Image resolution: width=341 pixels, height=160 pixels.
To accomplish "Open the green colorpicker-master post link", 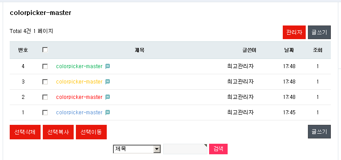I will click(x=79, y=66).
